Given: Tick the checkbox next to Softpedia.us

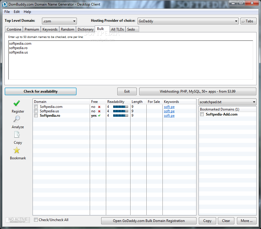Looking at the screenshot, I should [36, 111].
